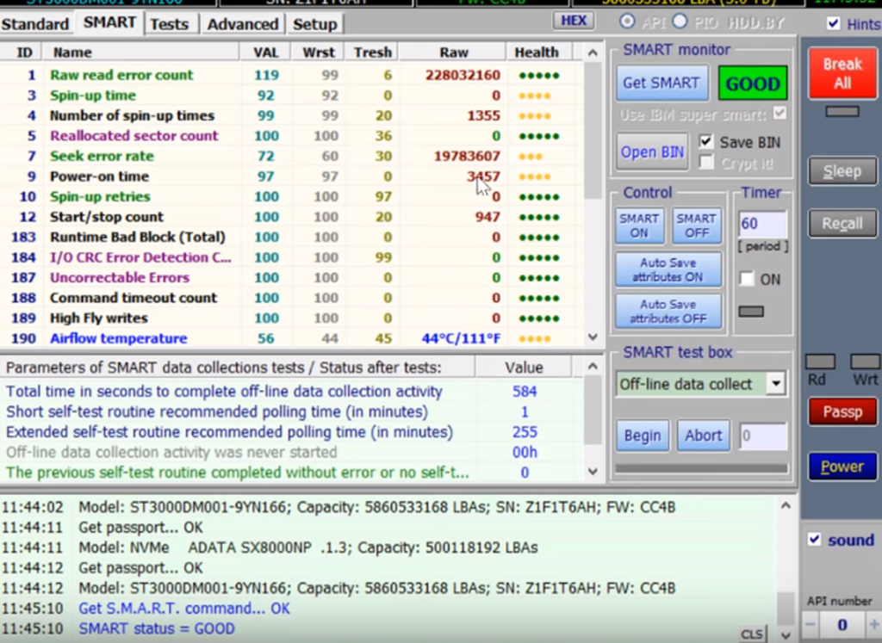Click down arrow of SMART attributes scrollbar
This screenshot has height=643, width=882.
tap(593, 337)
